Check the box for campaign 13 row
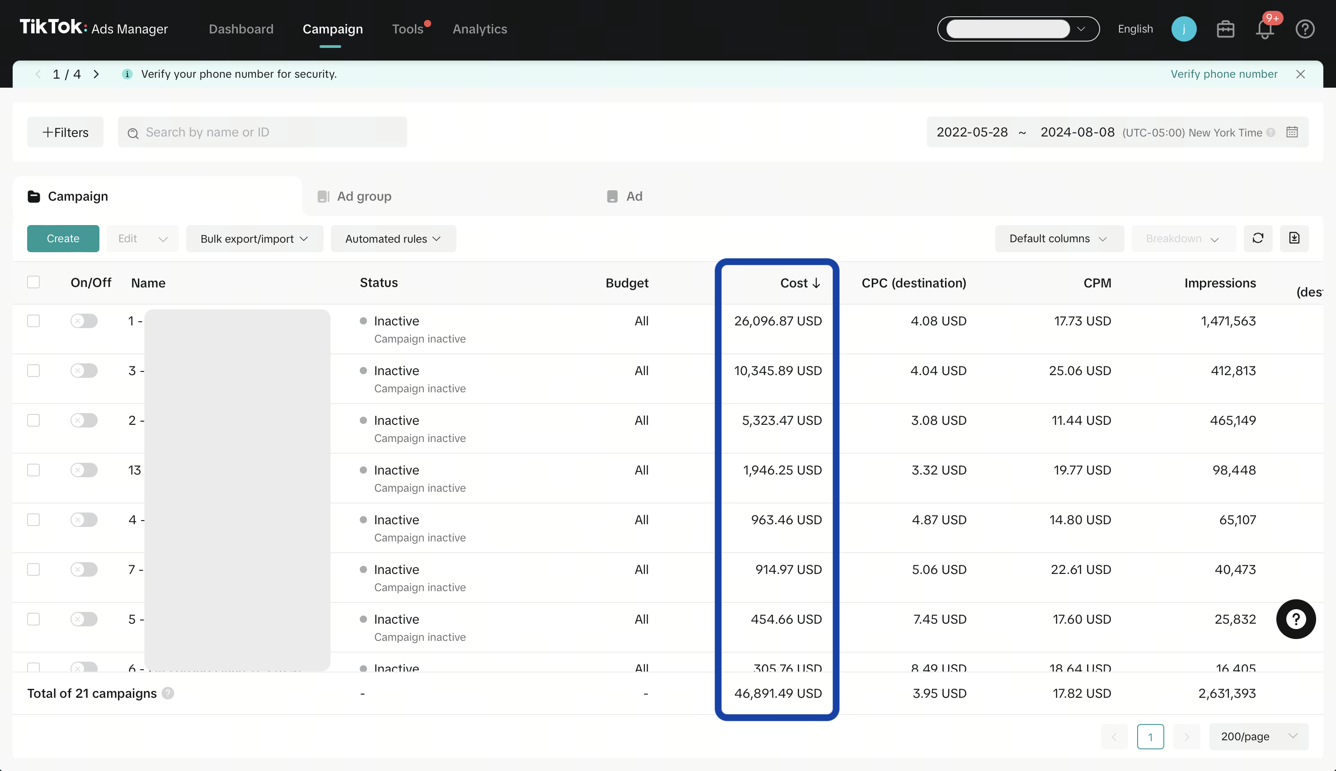 tap(33, 470)
